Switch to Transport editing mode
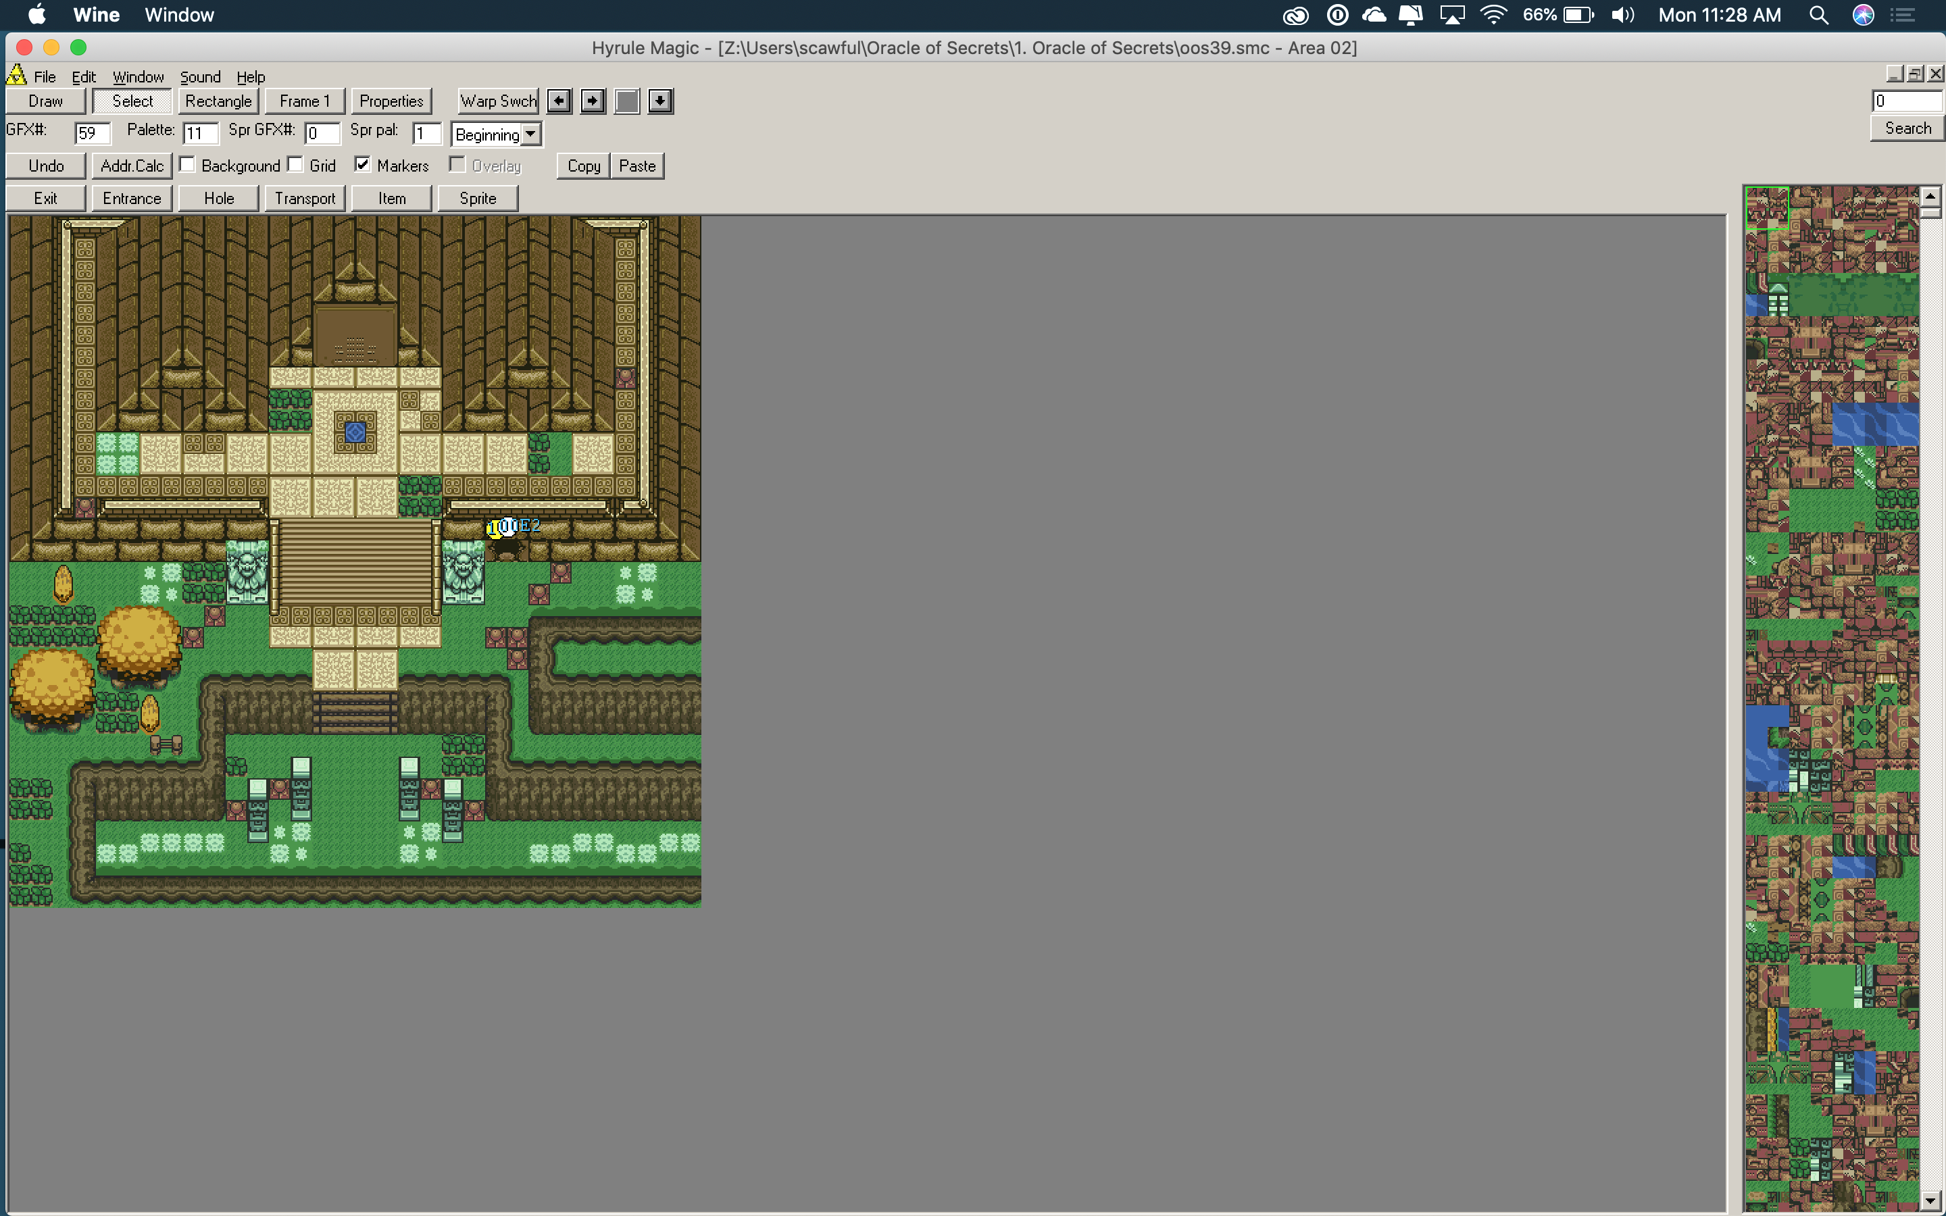 305,198
